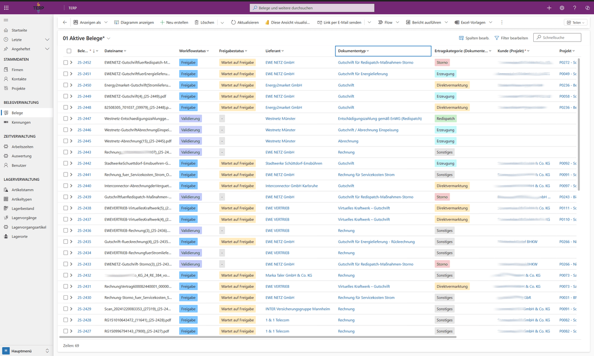Screen dimensions: 594x356
Task: Check the checkbox for row 25-2452
Action: tap(66, 63)
